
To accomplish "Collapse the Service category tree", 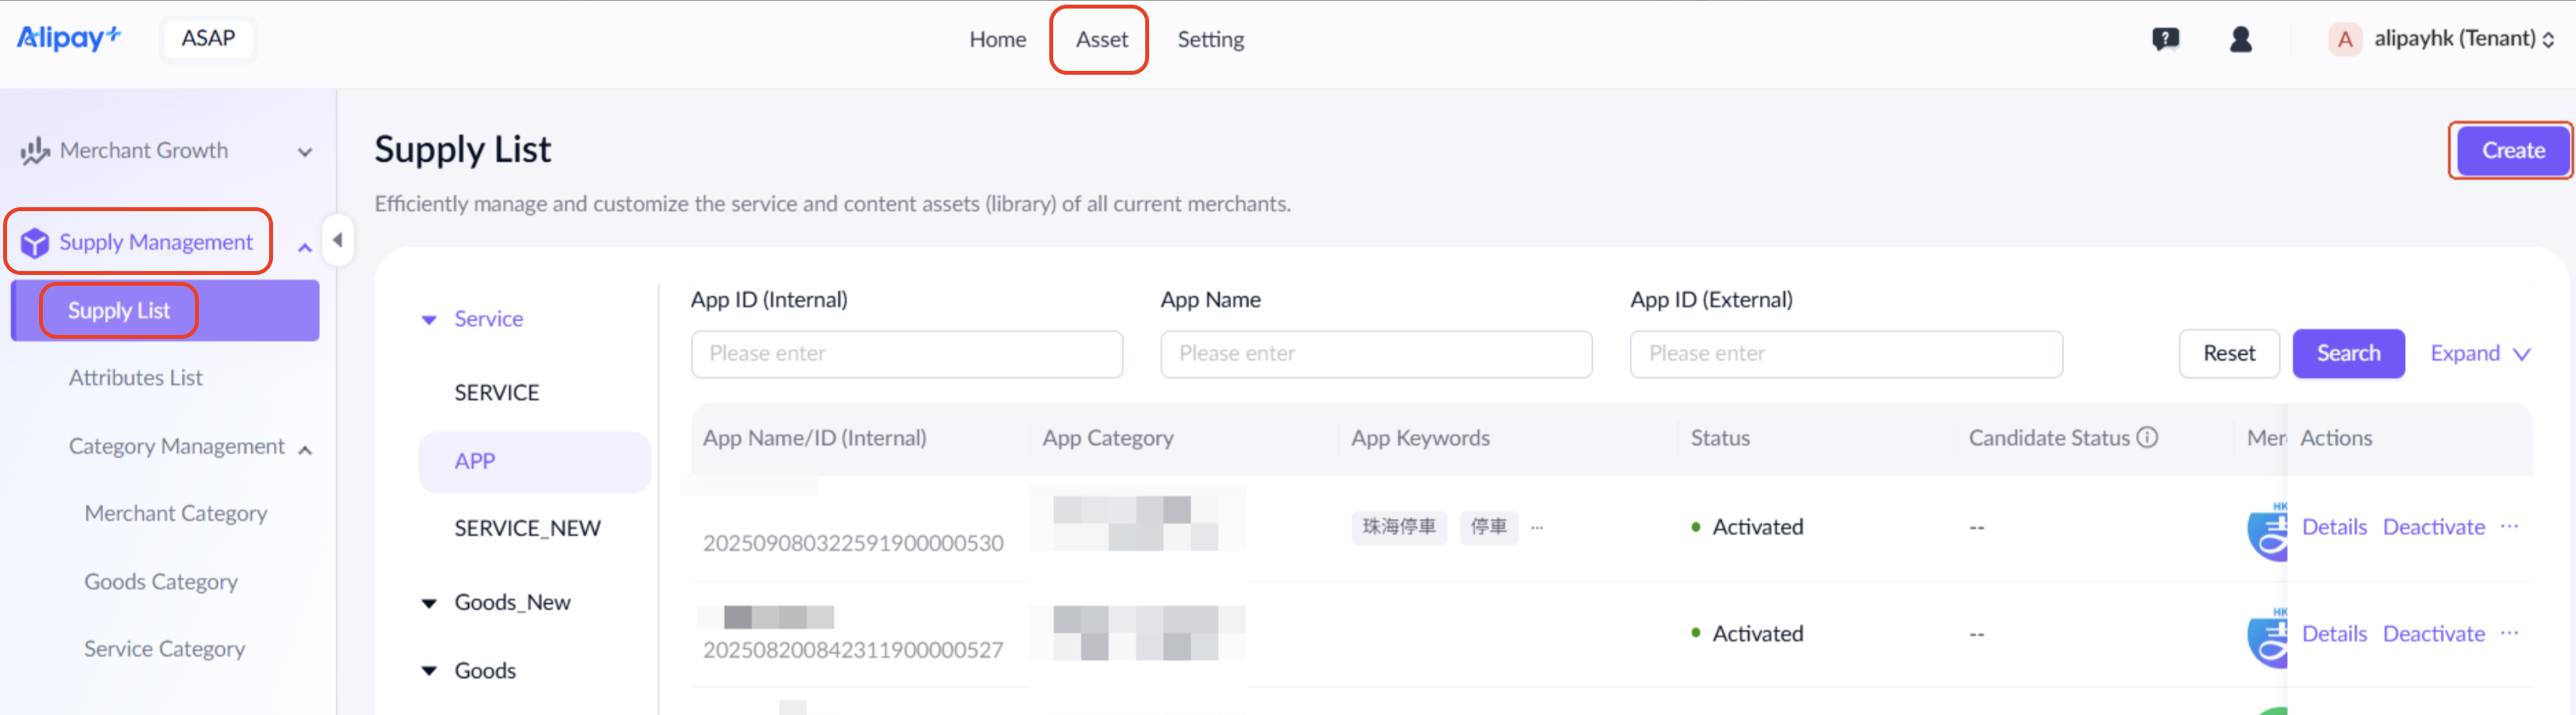I will 429,319.
